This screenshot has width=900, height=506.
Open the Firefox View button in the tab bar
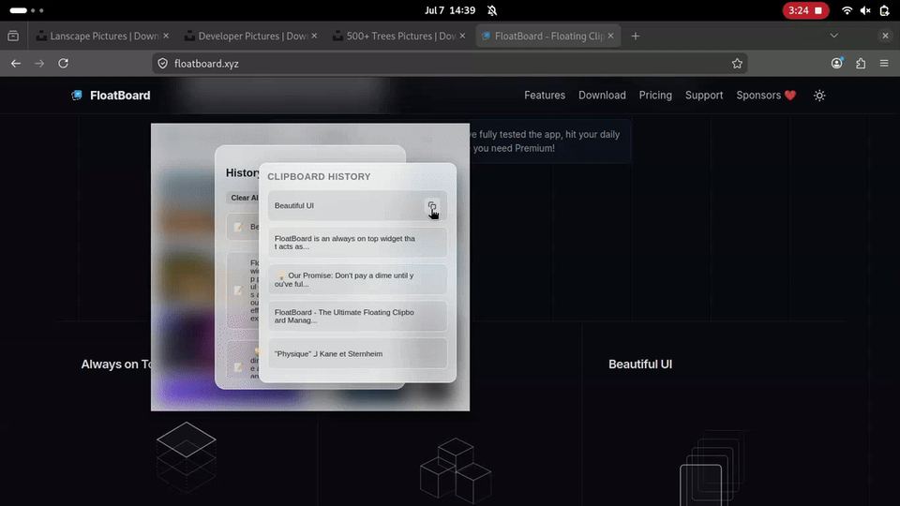point(13,37)
